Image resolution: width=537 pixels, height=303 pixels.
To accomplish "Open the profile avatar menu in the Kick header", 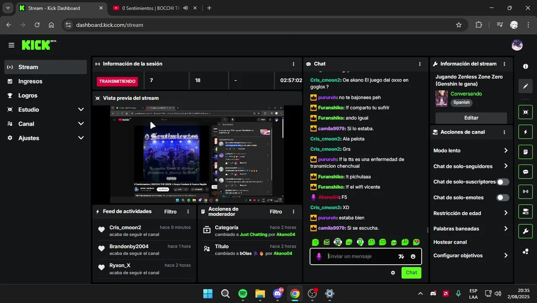I will pyautogui.click(x=517, y=45).
